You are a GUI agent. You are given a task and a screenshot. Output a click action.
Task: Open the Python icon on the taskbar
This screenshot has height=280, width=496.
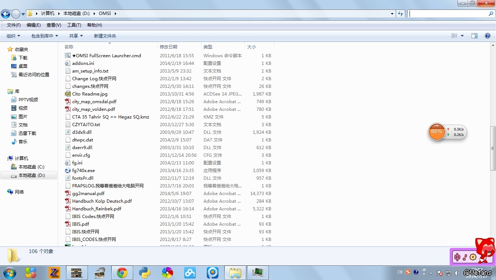pyautogui.click(x=145, y=273)
